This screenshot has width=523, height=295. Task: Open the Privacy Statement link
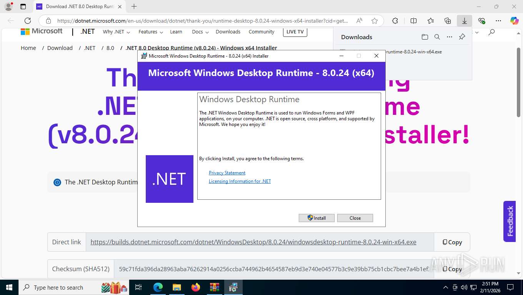(227, 173)
